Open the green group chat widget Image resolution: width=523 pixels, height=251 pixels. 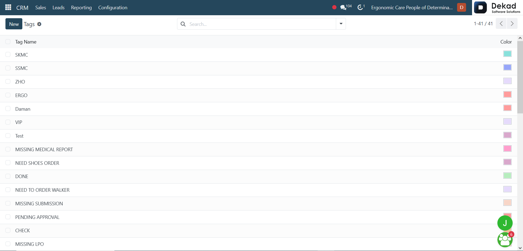(505, 240)
